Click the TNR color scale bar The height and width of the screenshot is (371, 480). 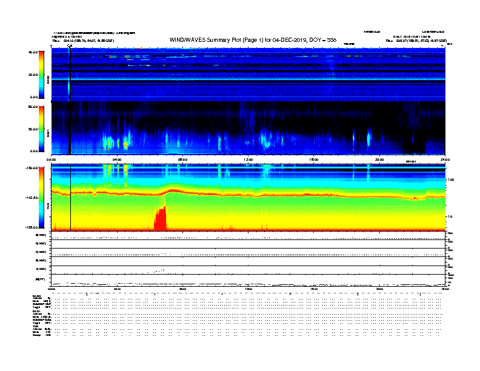coord(41,198)
